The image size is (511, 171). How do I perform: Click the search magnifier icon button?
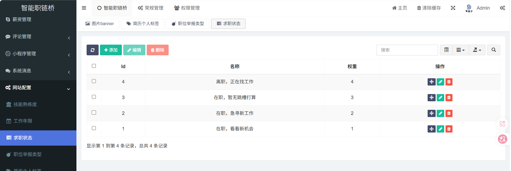(x=493, y=50)
